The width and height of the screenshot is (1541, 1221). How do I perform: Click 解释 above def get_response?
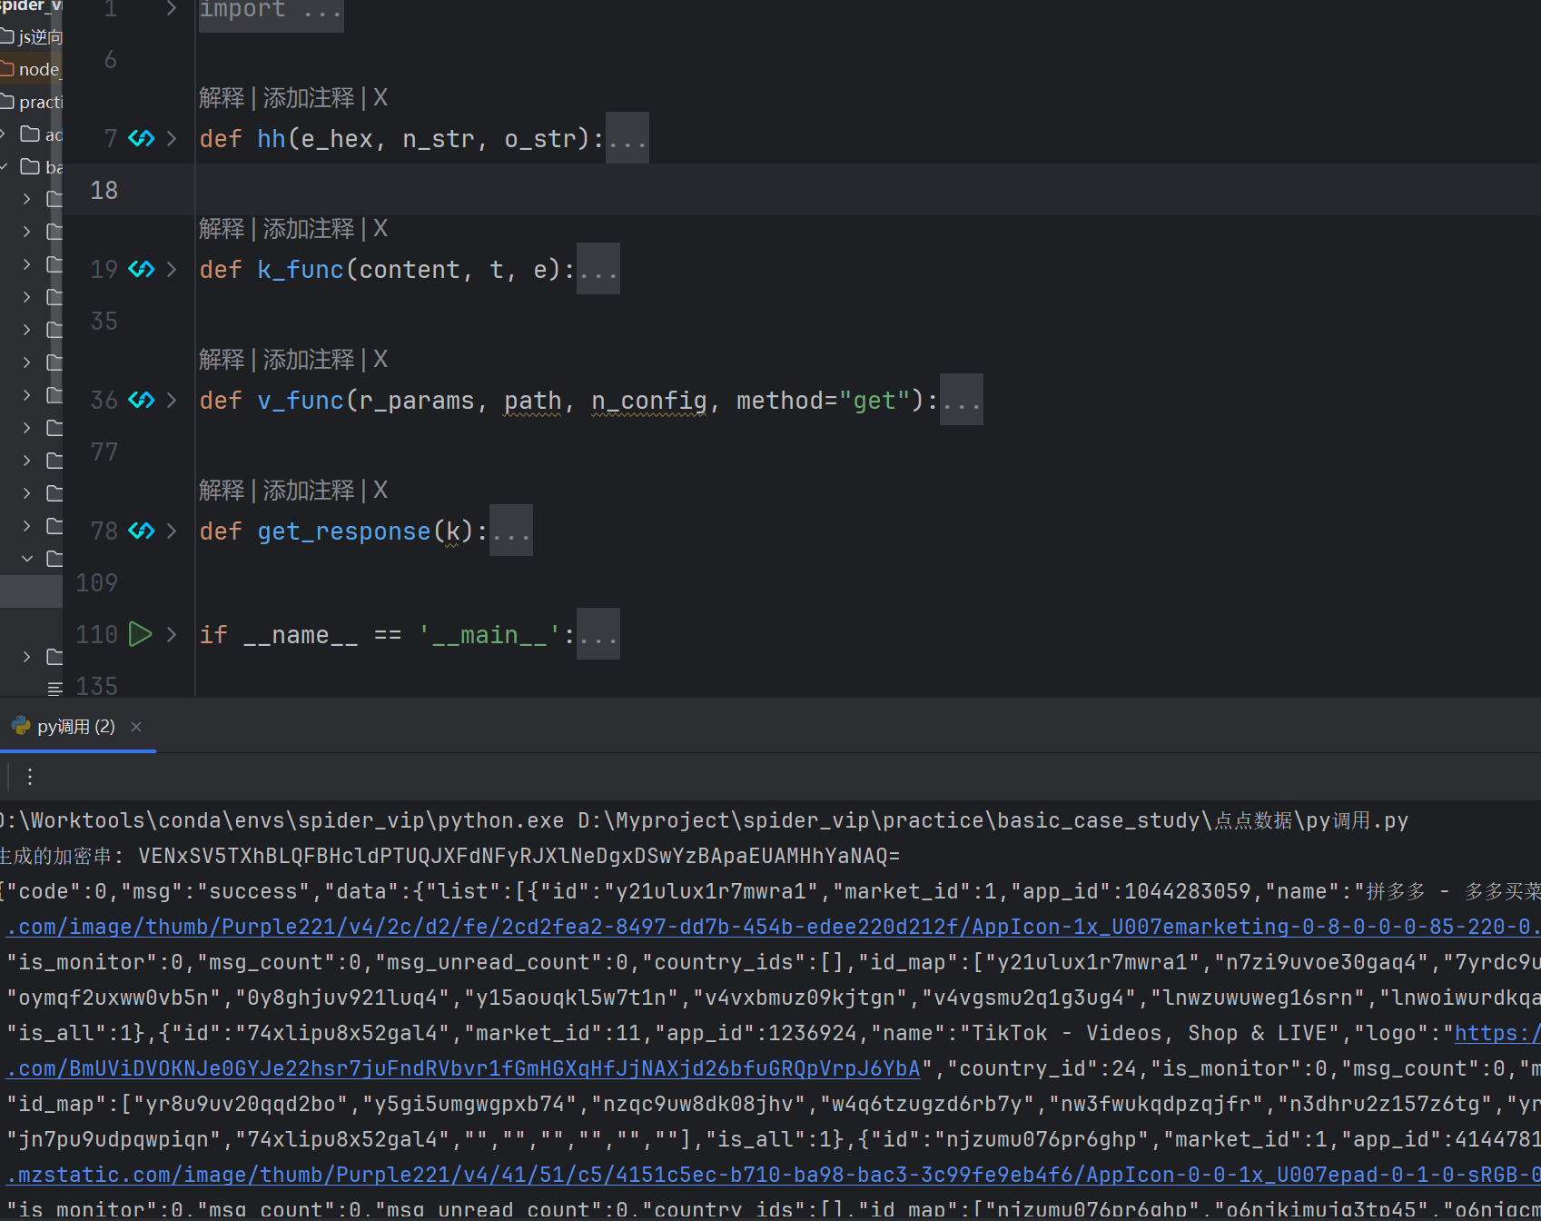click(x=222, y=490)
